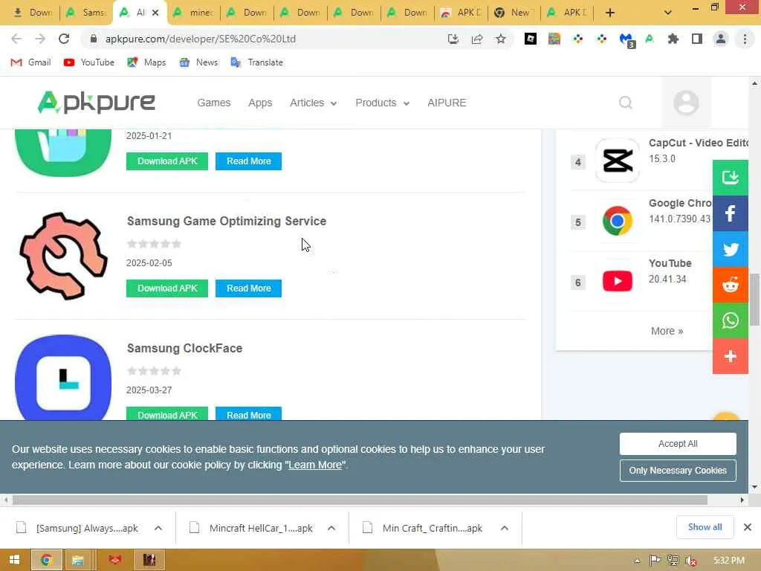Show hidden system tray icons
The image size is (761, 571).
coord(637,561)
